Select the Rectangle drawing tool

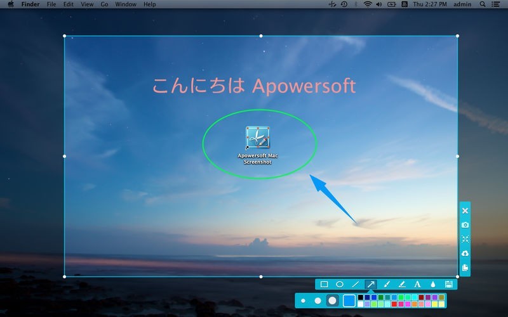tap(324, 284)
